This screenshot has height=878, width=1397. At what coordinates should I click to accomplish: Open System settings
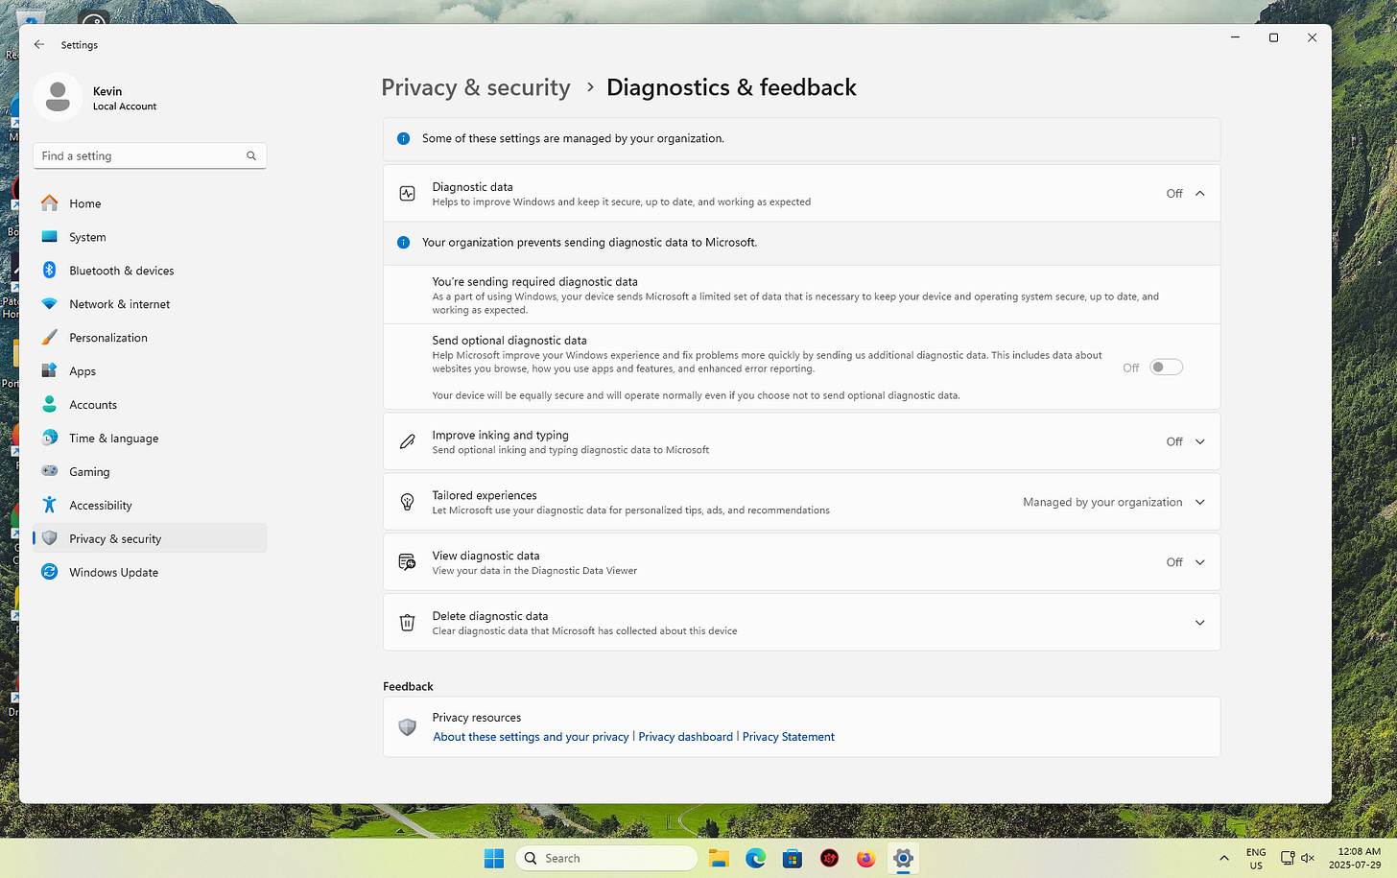tap(150, 237)
